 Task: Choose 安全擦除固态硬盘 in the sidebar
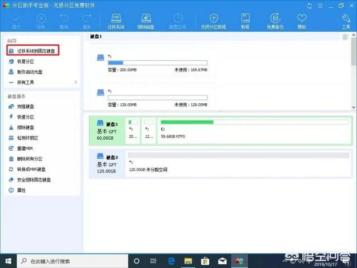(34, 180)
